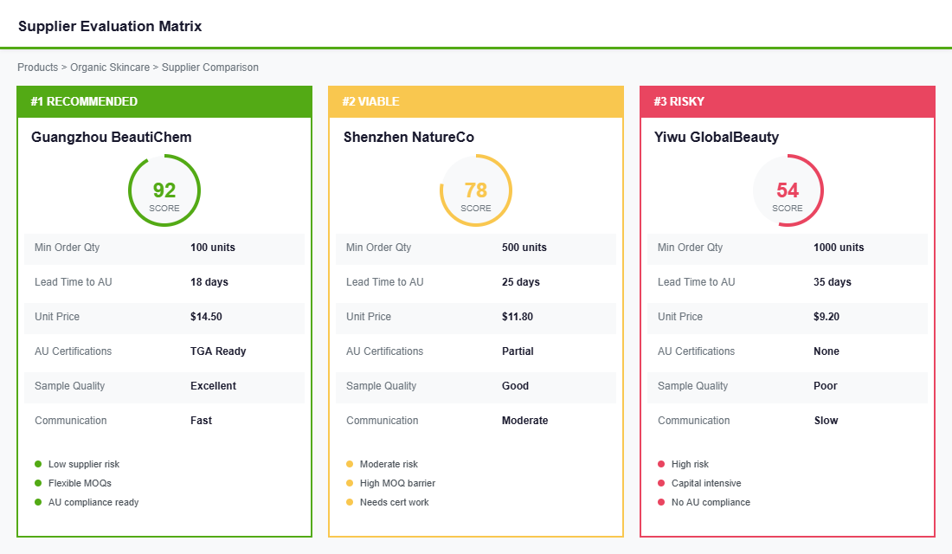952x554 pixels.
Task: Select the #1 RECOMMENDED header banner
Action: tap(164, 101)
